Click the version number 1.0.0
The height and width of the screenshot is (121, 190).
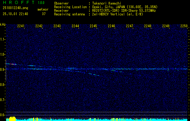click(41, 3)
